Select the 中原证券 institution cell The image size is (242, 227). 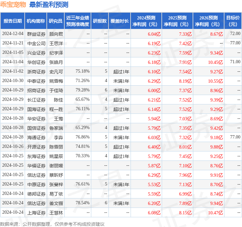coord(36,185)
